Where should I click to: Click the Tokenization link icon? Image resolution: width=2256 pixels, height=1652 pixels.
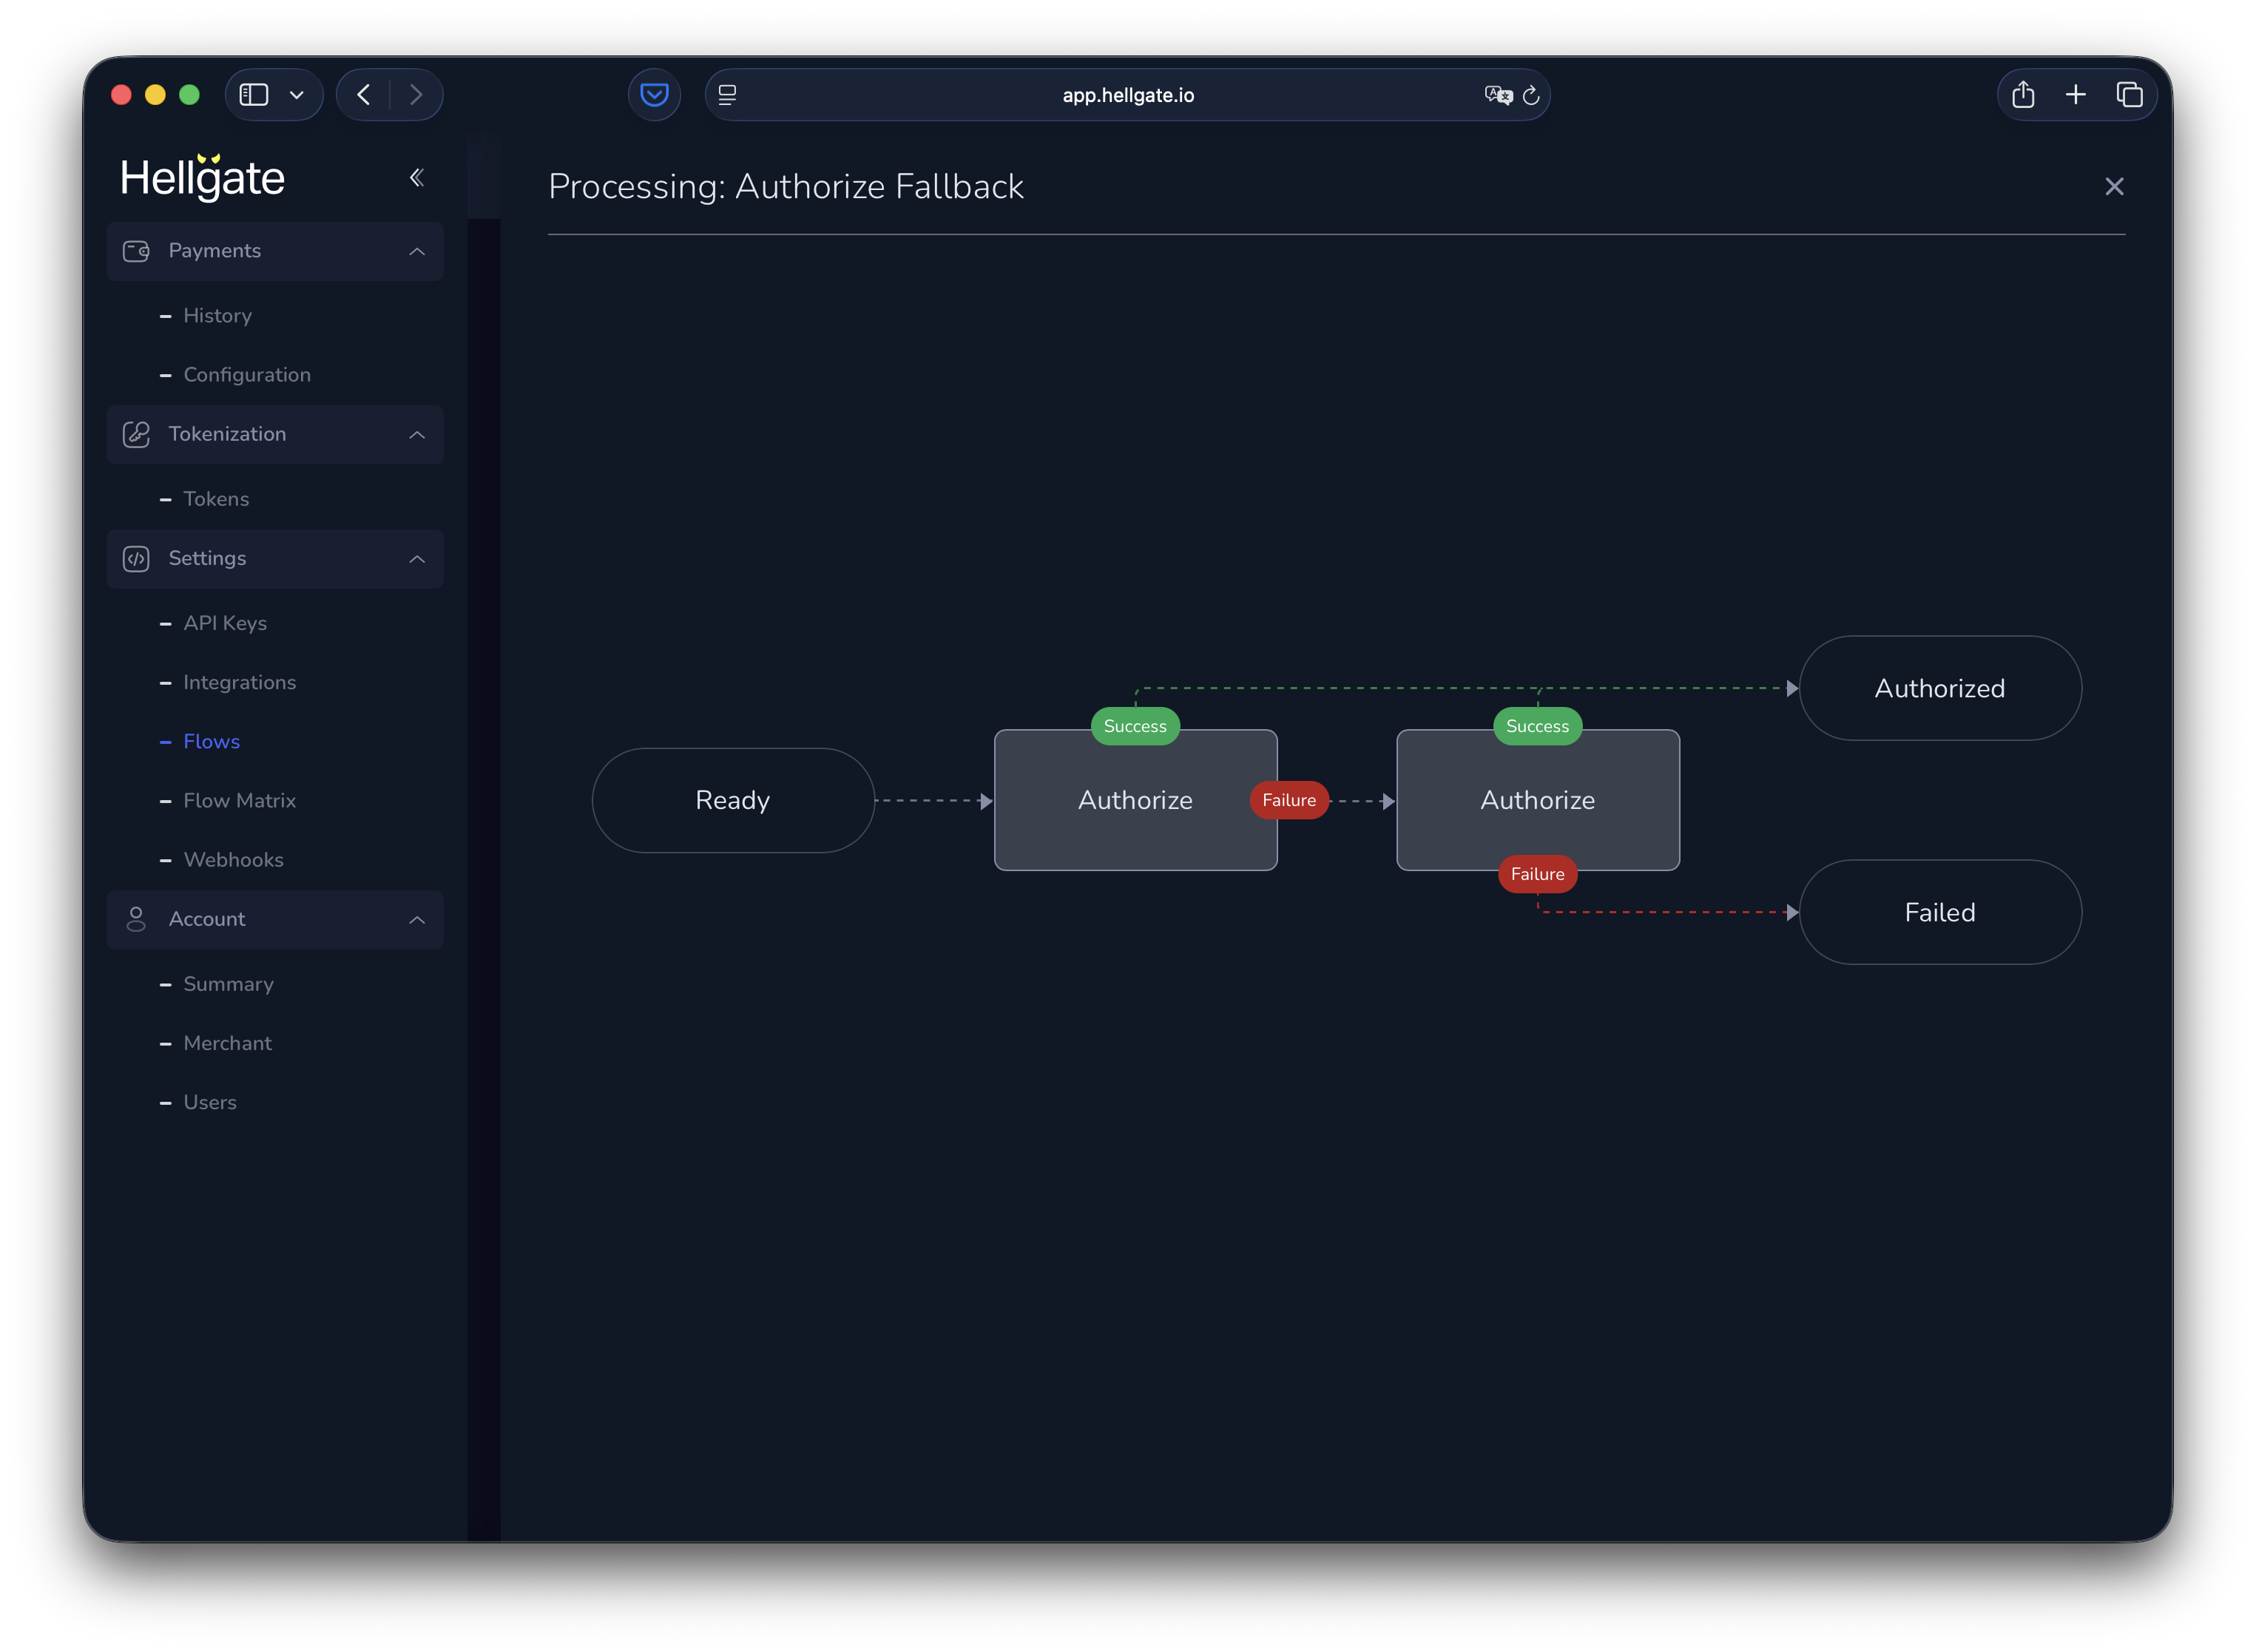(x=136, y=434)
